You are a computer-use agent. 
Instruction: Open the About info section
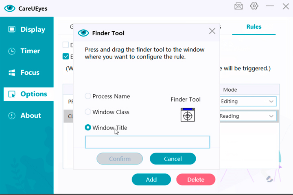click(27, 115)
